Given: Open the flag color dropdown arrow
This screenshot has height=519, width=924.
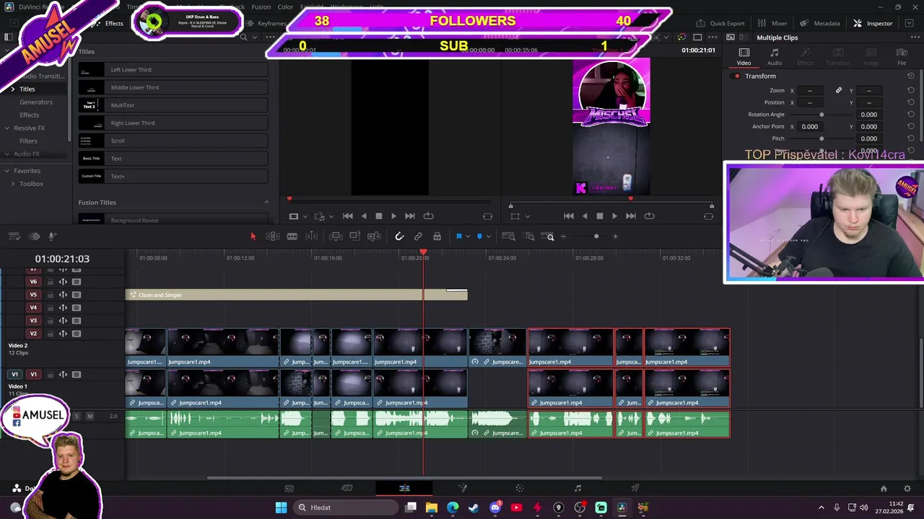Looking at the screenshot, I should [468, 236].
